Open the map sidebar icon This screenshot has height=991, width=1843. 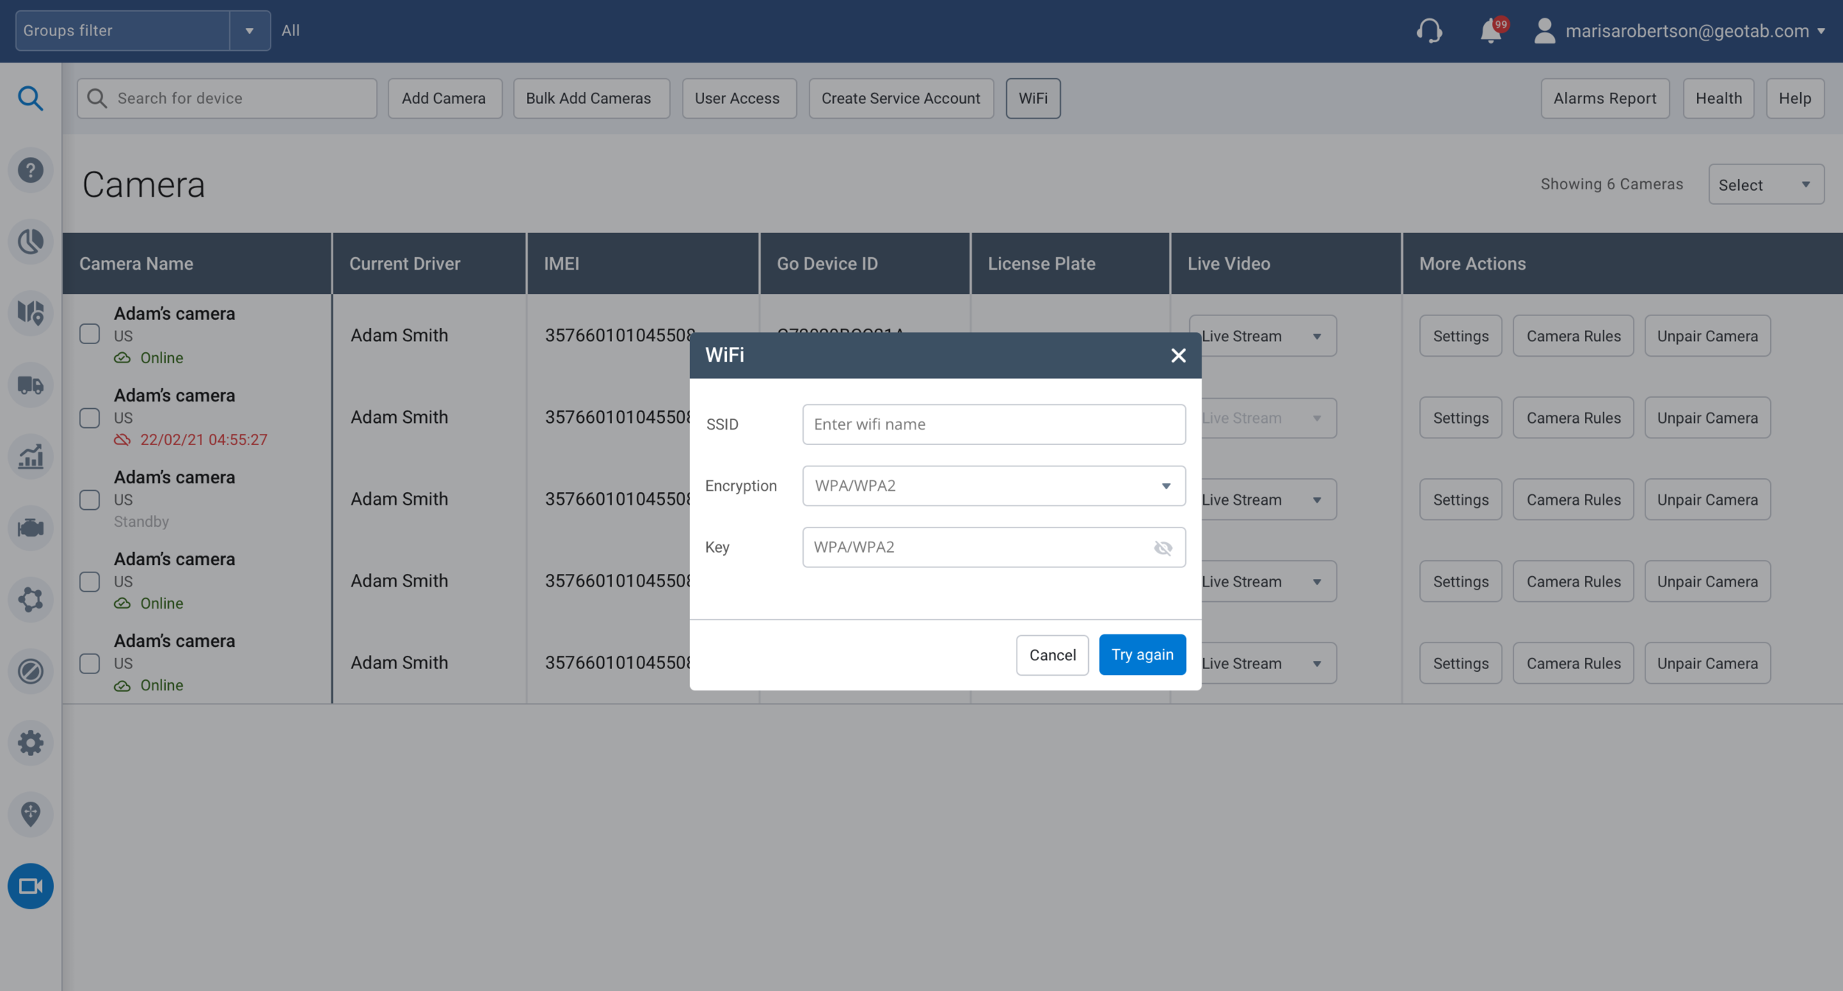[x=30, y=313]
